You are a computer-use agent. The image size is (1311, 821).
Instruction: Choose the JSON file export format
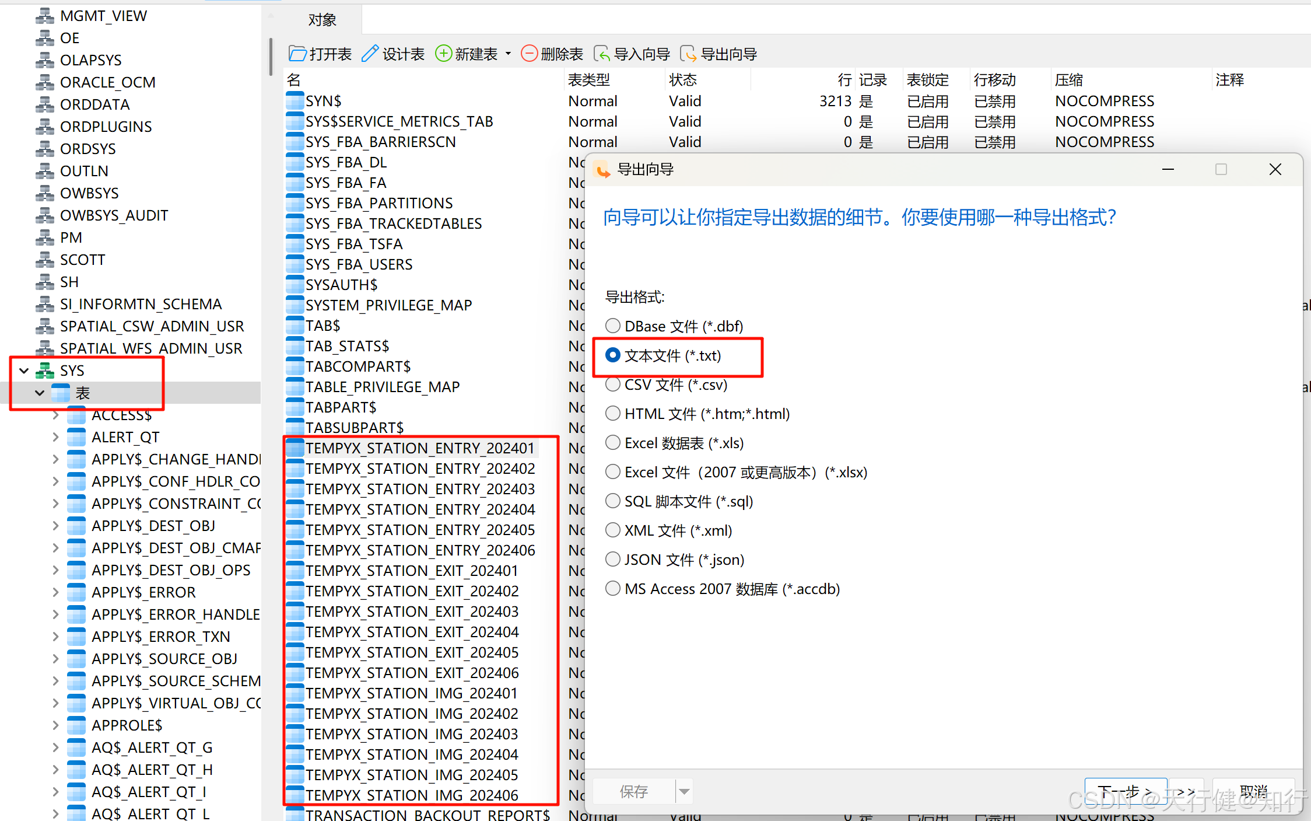click(612, 560)
